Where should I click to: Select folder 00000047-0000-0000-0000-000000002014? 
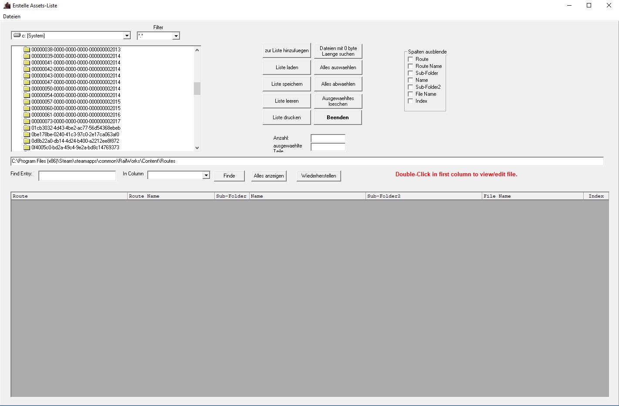click(76, 82)
